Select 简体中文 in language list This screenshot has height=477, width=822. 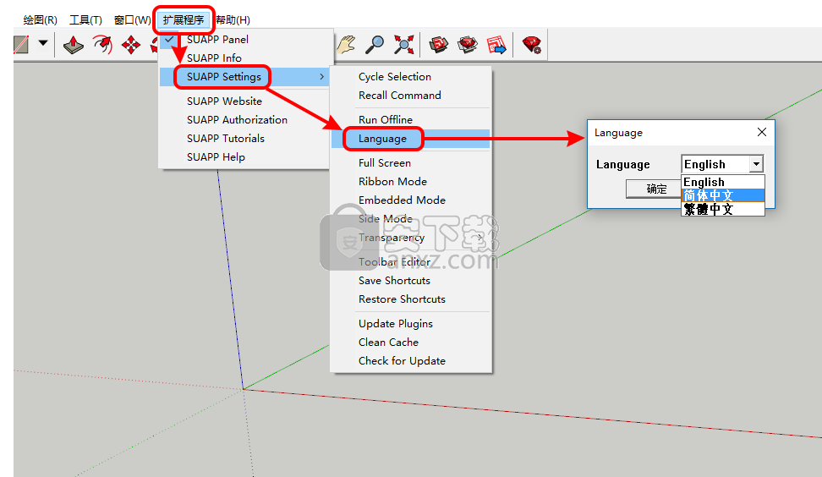click(x=723, y=195)
